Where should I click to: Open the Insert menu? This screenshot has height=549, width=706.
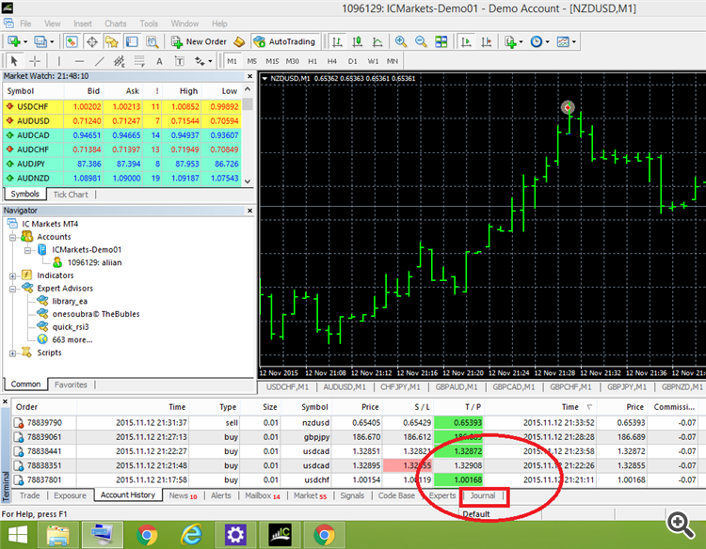click(83, 24)
